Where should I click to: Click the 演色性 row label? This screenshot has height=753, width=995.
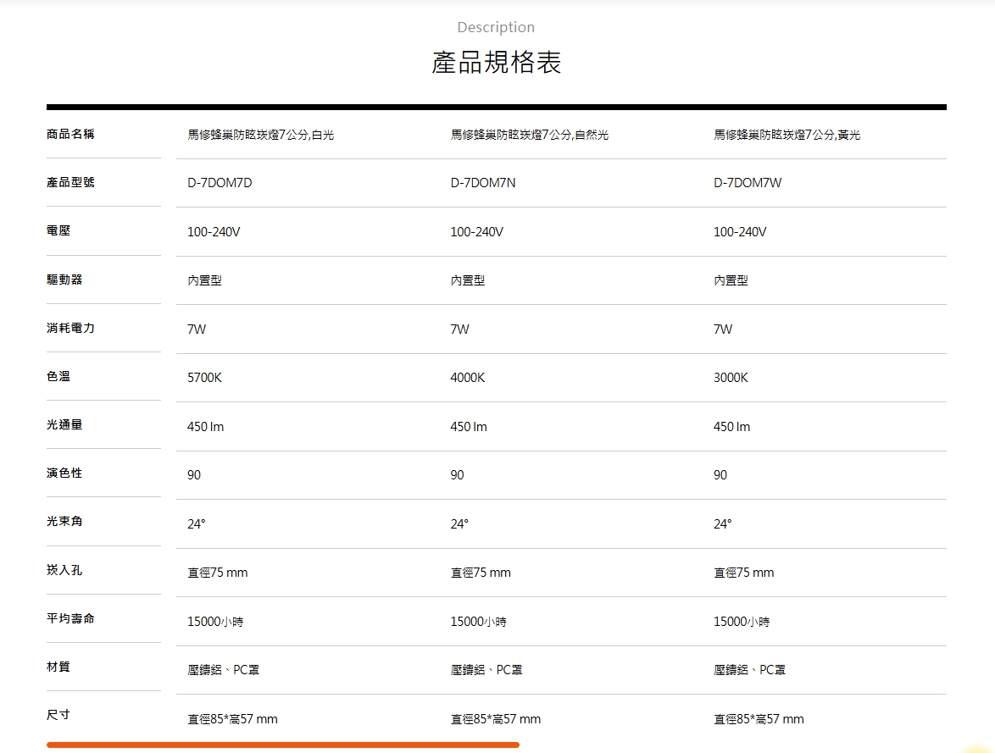[64, 473]
